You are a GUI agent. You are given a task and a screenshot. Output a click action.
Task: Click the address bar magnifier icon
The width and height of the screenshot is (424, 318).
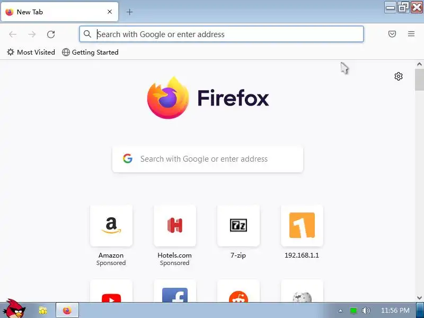87,34
